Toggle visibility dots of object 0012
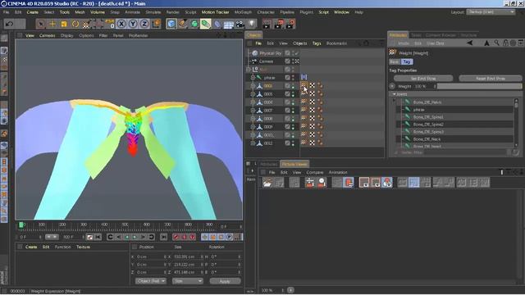Screen dimensions: 525x295 coord(294,143)
